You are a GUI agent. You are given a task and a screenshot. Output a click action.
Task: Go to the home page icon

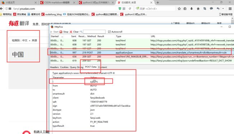tap(198, 9)
